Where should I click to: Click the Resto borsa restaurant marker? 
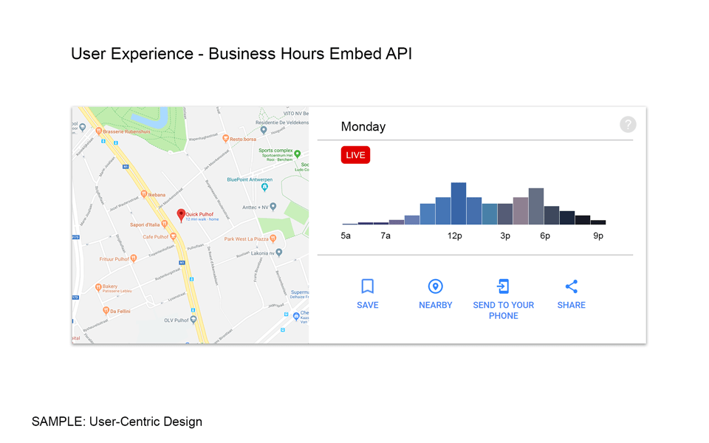tap(225, 139)
